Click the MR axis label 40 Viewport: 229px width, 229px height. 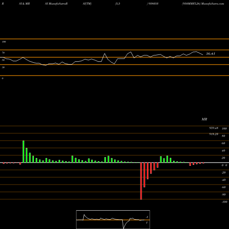[x=224, y=151]
